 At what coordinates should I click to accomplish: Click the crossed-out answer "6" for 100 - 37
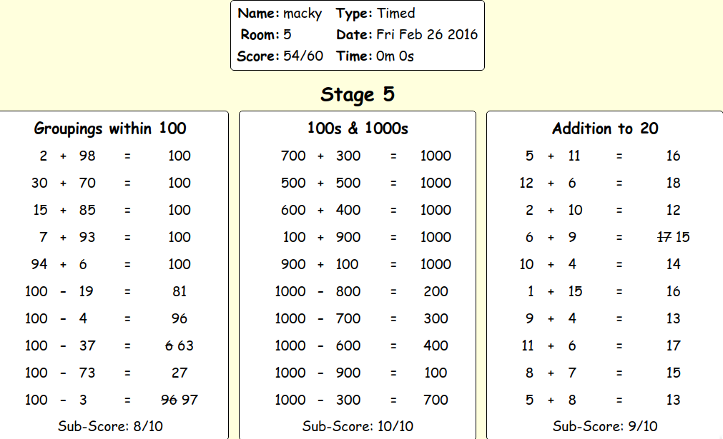click(169, 345)
